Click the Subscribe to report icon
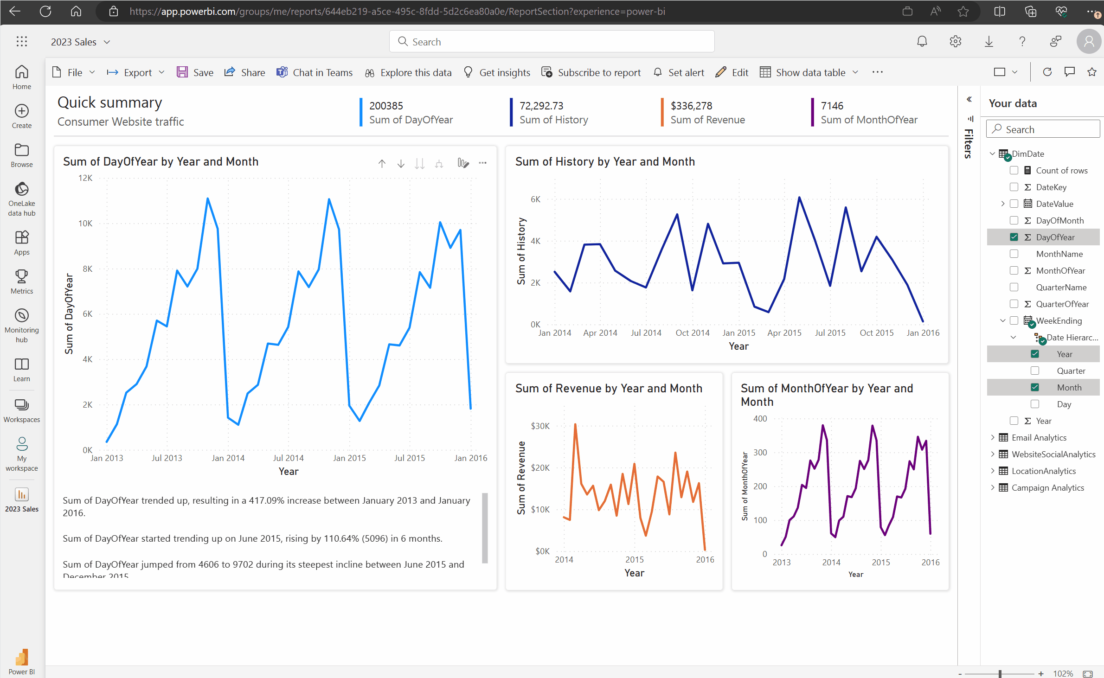This screenshot has width=1104, height=678. pos(546,72)
